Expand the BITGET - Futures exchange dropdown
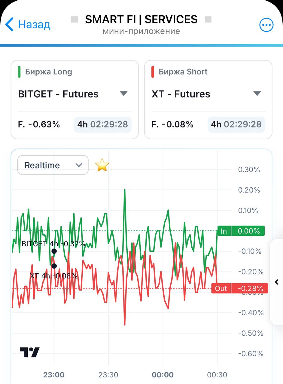Image resolution: width=283 pixels, height=384 pixels. click(75, 94)
